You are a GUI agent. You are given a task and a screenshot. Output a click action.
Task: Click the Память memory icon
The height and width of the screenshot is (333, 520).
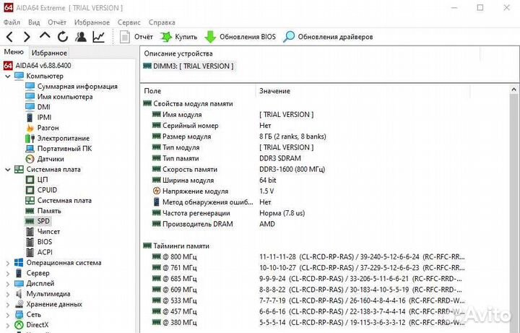(30, 211)
